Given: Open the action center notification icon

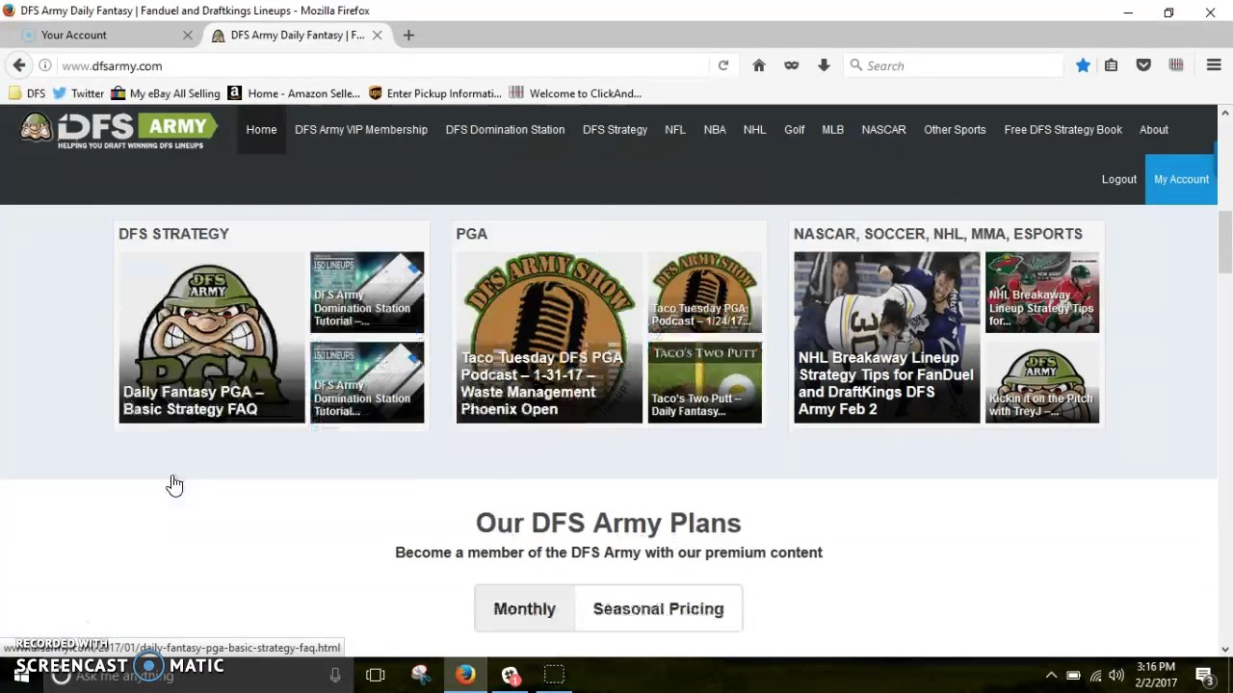Looking at the screenshot, I should coord(1203,675).
